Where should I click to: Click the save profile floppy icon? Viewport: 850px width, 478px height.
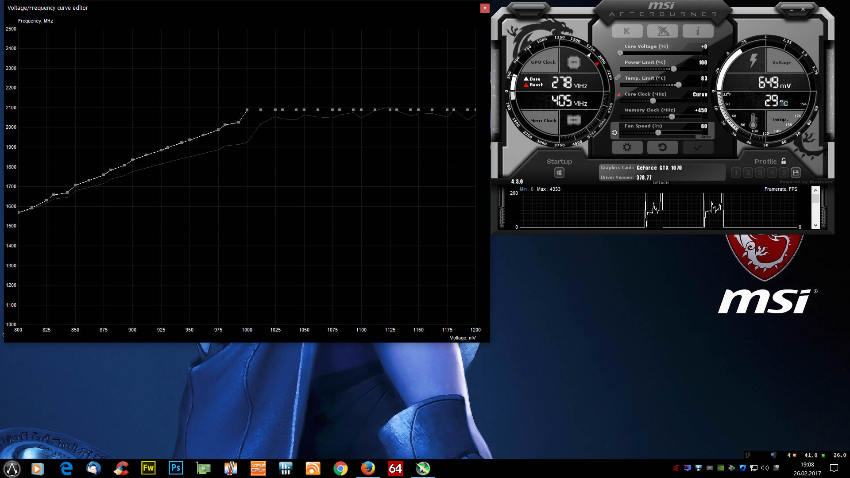click(796, 173)
